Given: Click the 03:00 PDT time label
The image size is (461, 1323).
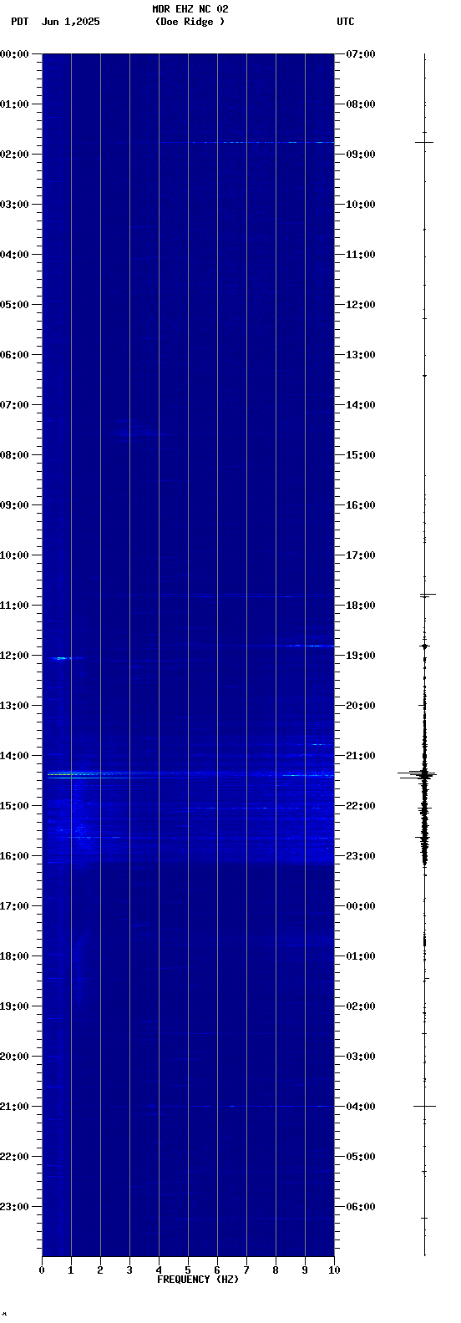Looking at the screenshot, I should [14, 205].
